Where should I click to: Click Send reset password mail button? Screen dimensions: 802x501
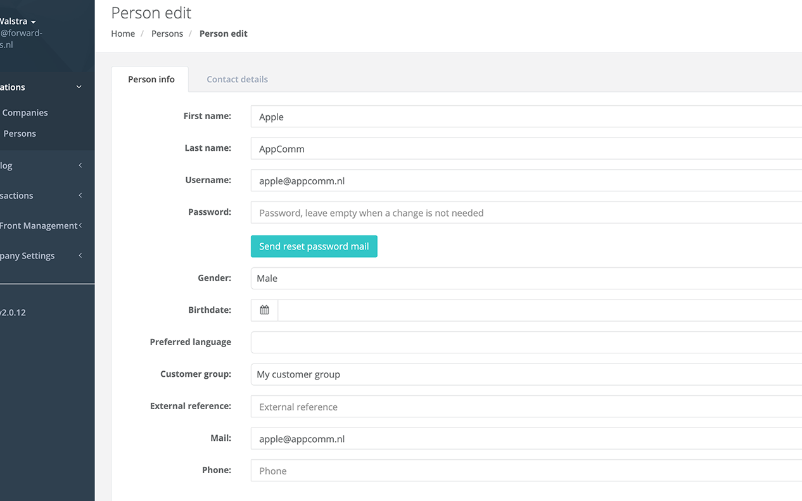point(314,246)
